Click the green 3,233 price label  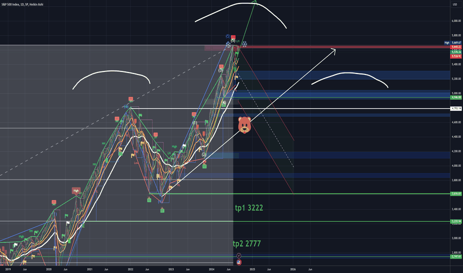tap(456, 221)
